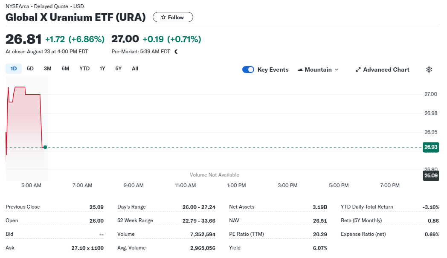Click the Volume value 7,352,594
Screen dimensions: 447x258
(x=203, y=235)
